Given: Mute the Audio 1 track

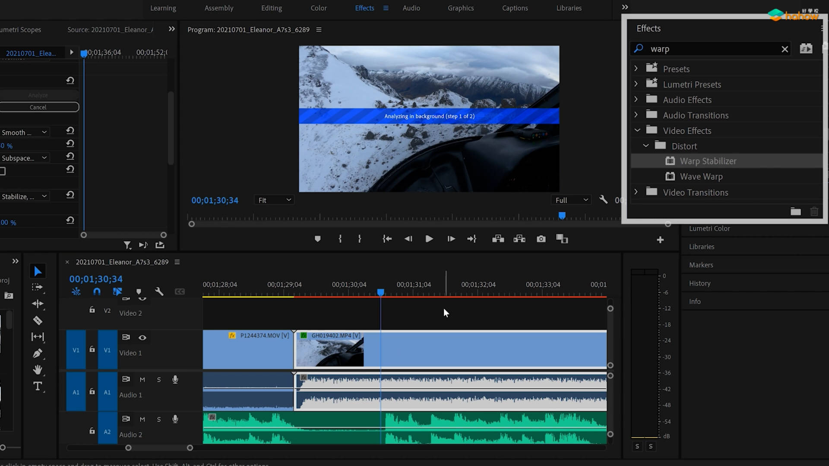Looking at the screenshot, I should click(142, 380).
